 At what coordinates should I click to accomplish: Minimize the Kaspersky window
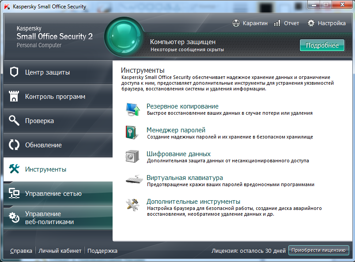314,5
